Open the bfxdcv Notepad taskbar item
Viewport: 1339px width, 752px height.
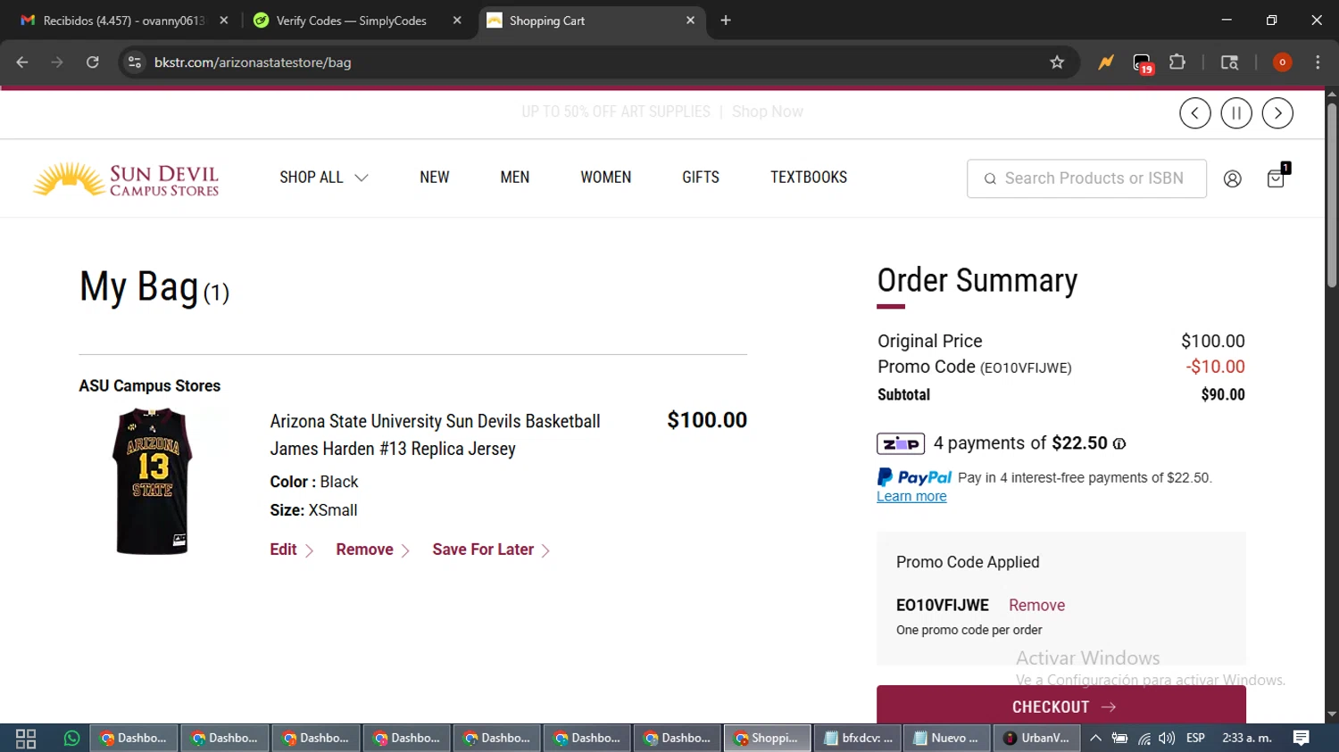[858, 739]
